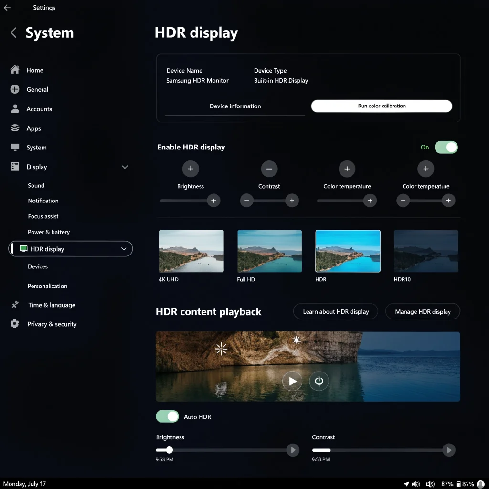The image size is (489, 489).
Task: Click the chevron back arrow next to System
Action: point(13,32)
